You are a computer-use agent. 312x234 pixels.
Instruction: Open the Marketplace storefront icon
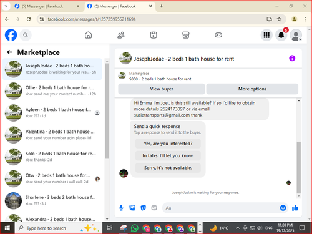(186, 35)
